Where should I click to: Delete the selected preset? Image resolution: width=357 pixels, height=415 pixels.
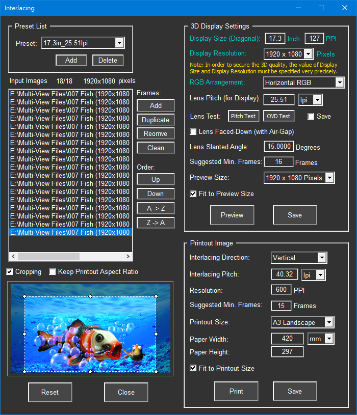[108, 61]
